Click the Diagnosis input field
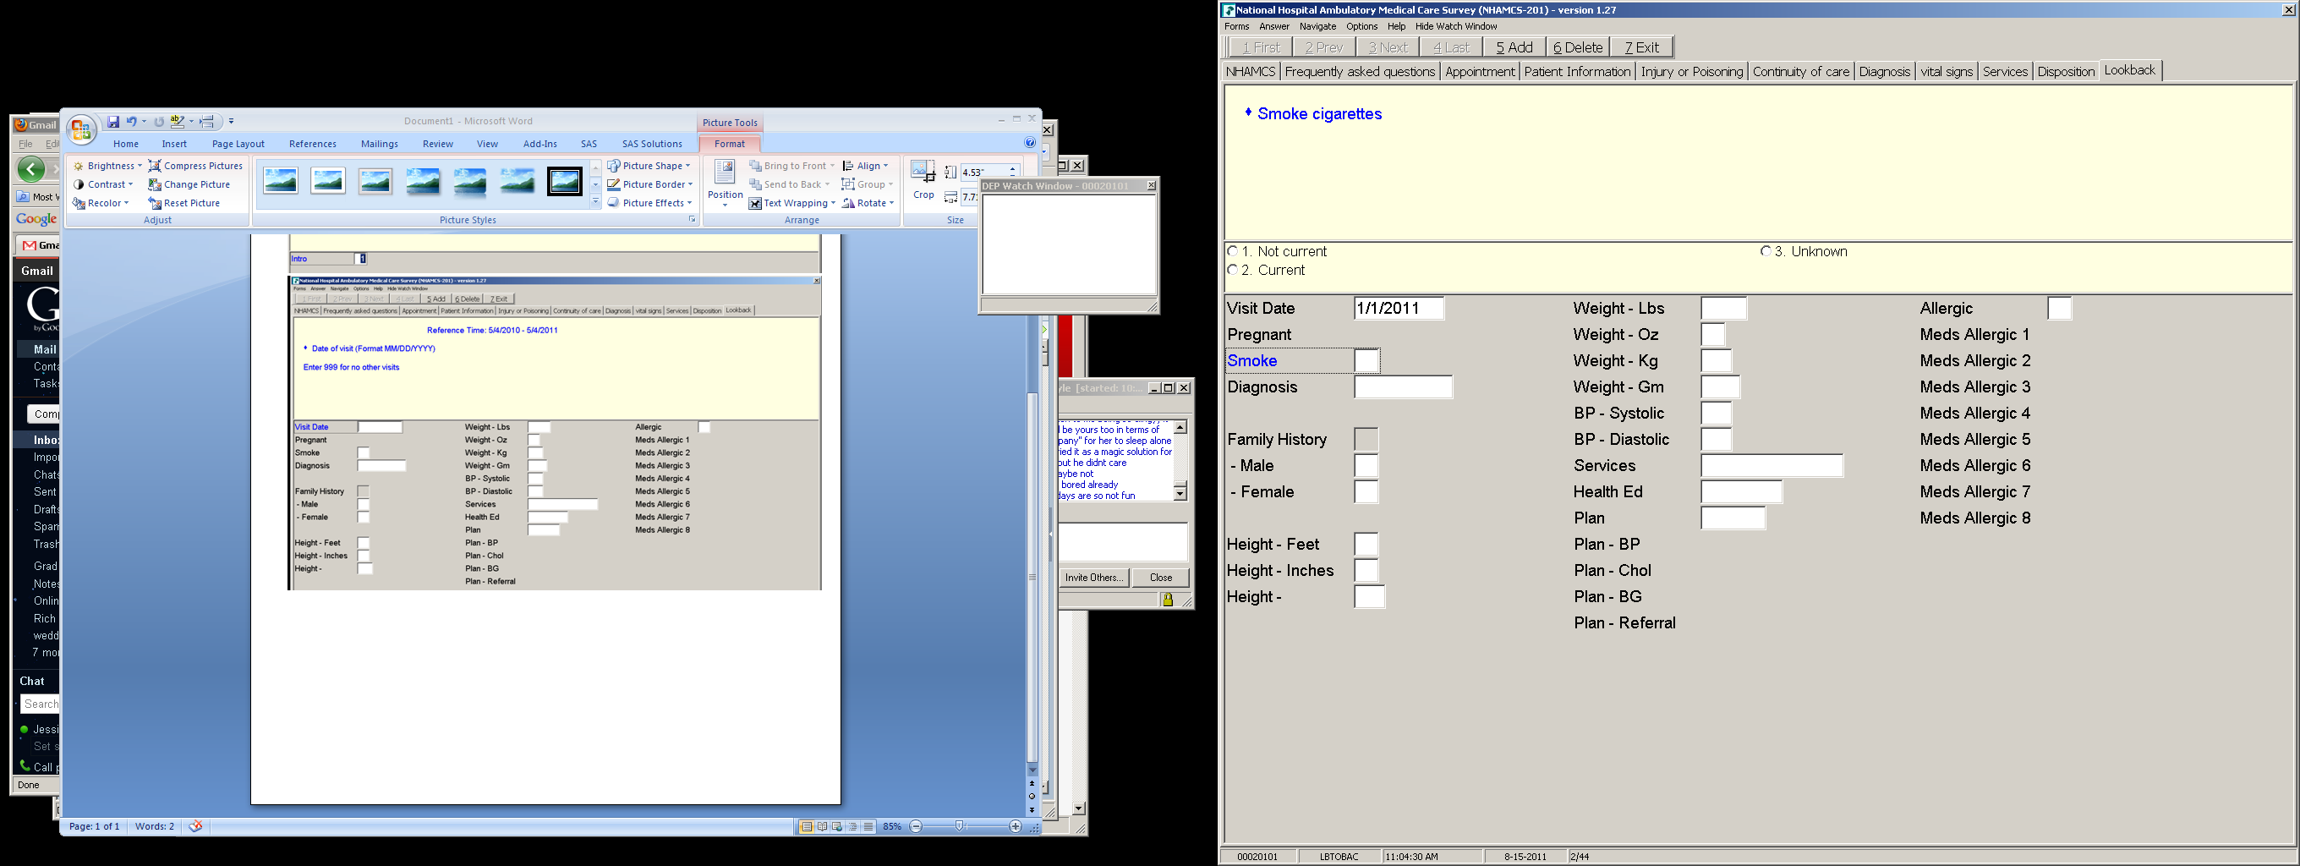Image resolution: width=2300 pixels, height=866 pixels. pyautogui.click(x=1404, y=387)
